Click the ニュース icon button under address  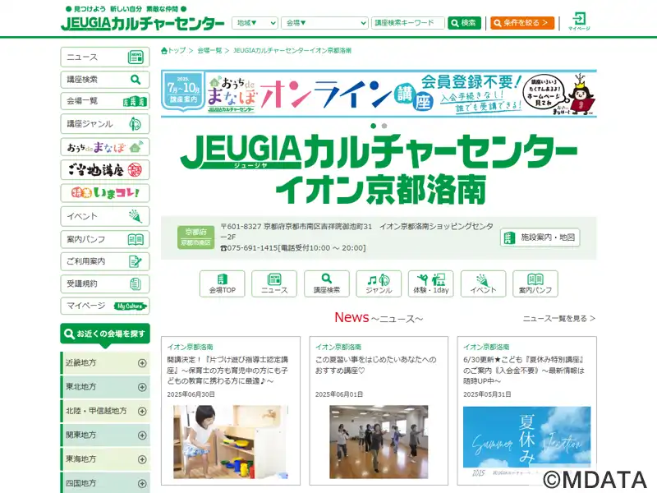274,283
